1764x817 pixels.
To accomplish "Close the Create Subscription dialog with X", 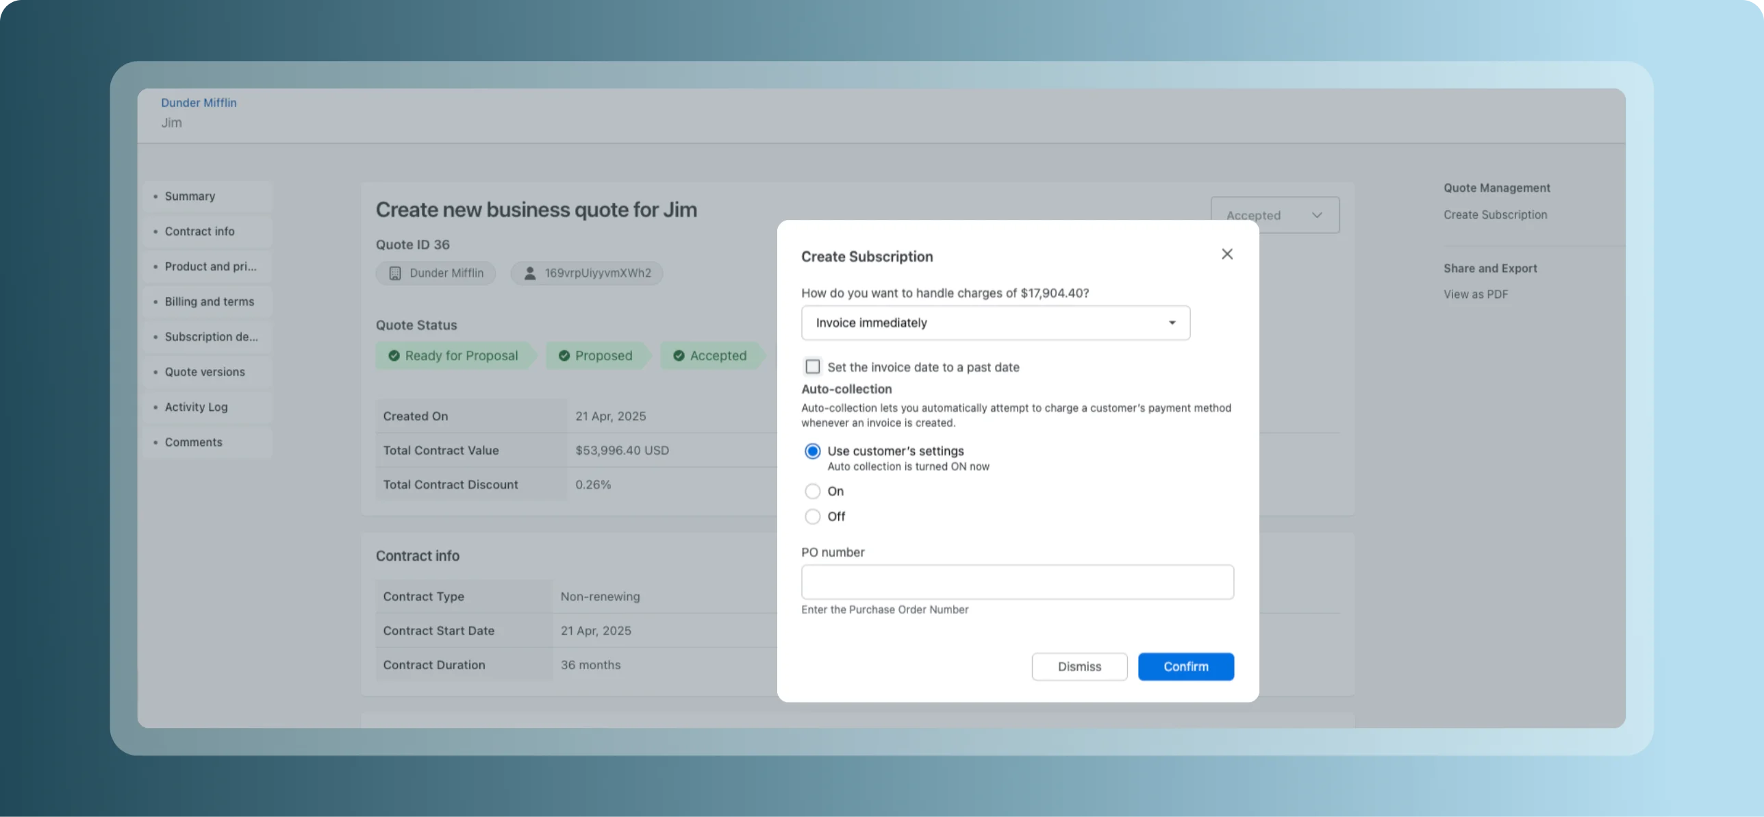I will click(1226, 254).
